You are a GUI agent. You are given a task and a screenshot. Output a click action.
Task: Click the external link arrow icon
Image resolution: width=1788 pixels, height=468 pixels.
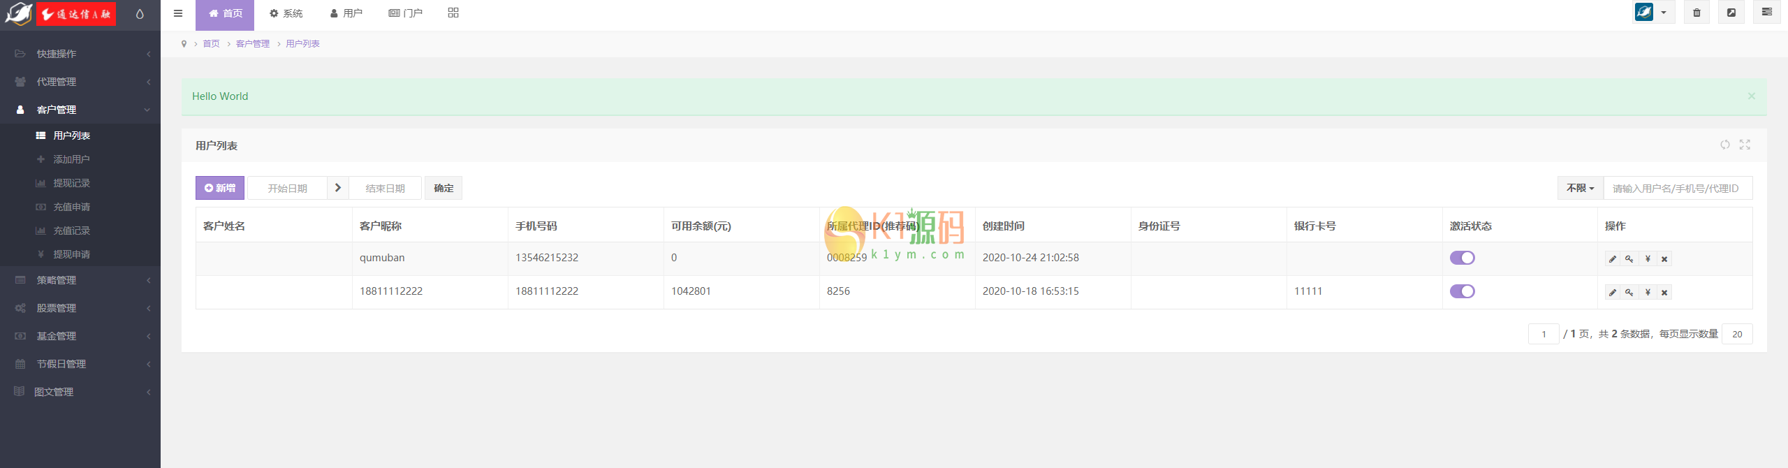coord(1731,13)
